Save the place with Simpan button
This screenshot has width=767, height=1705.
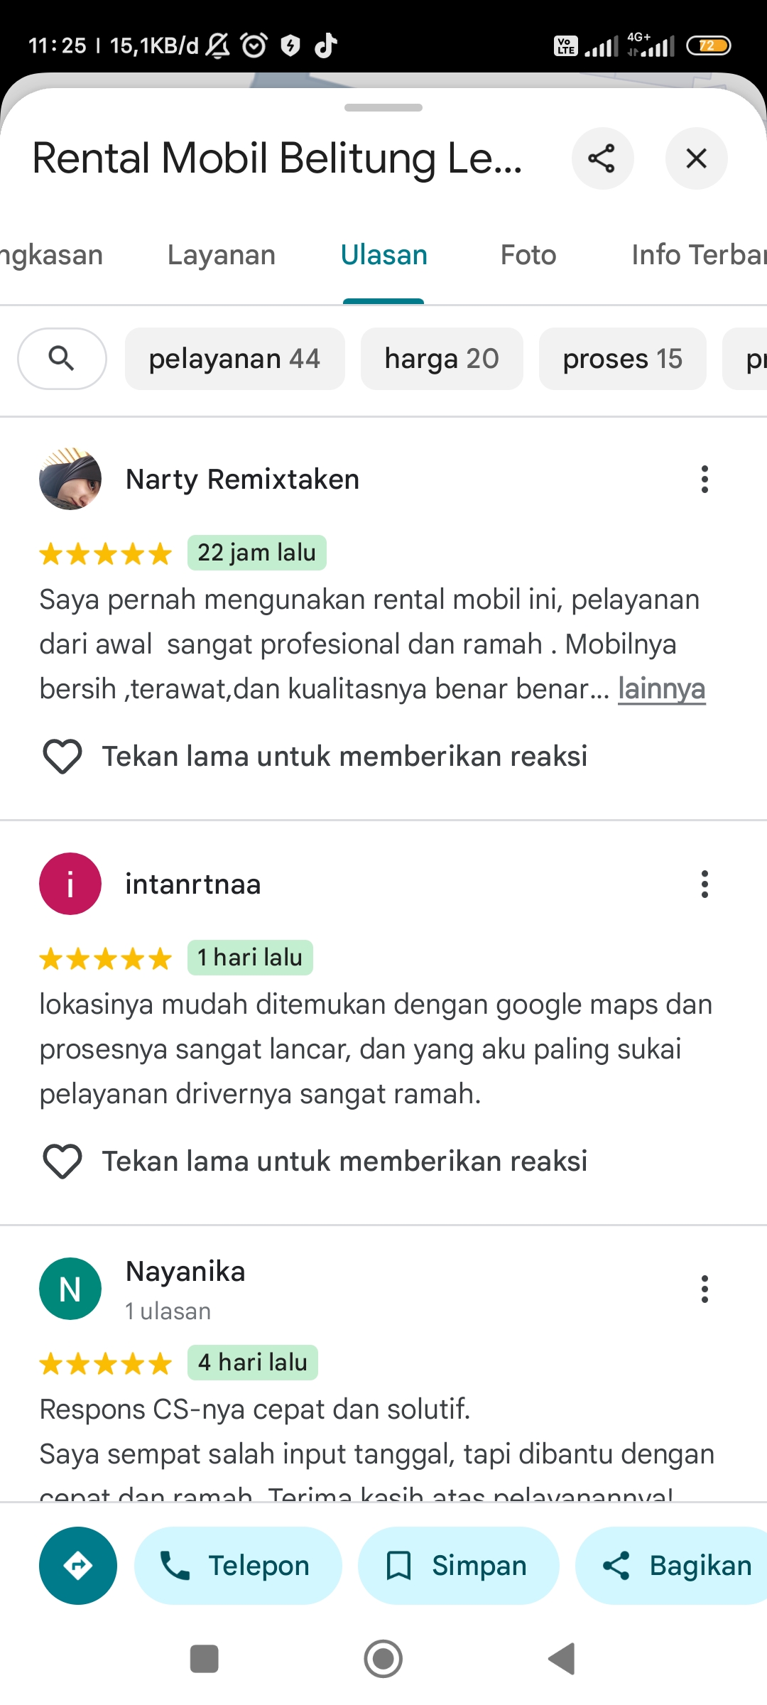point(458,1566)
